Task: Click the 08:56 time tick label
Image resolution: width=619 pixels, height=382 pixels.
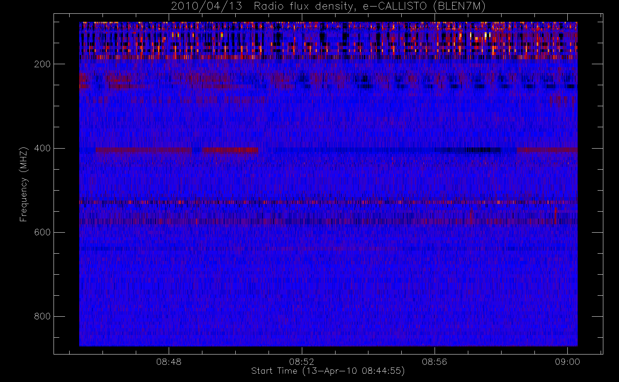Action: click(434, 362)
